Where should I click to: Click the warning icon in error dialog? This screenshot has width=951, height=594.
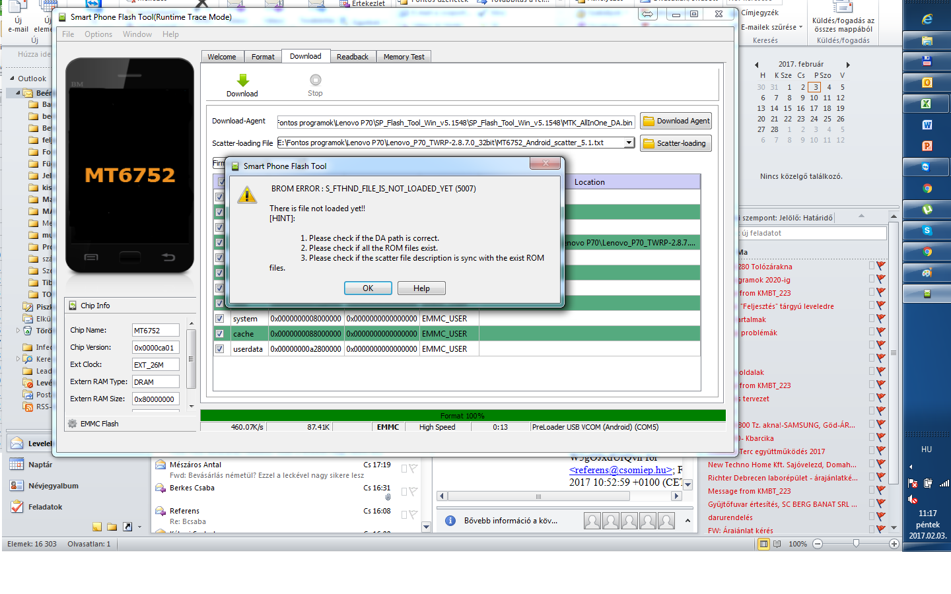coord(247,194)
